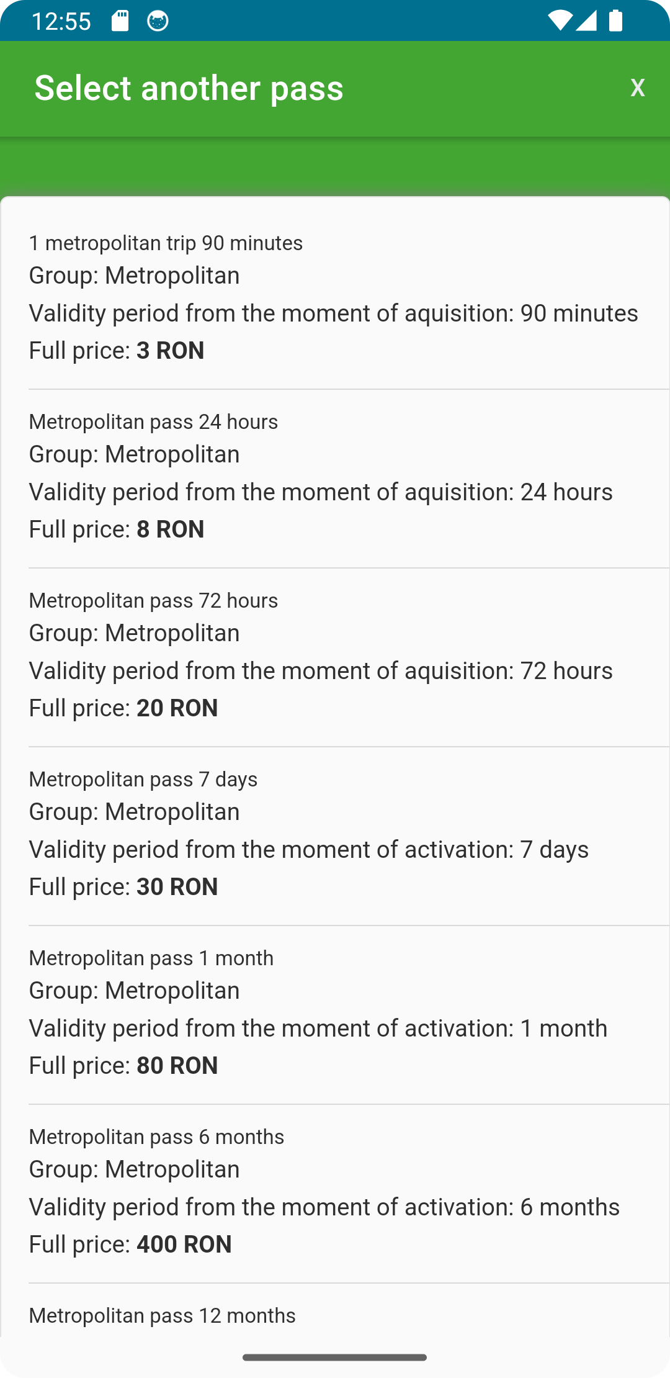
Task: Select Metropolitan pass 7 days
Action: (x=335, y=836)
